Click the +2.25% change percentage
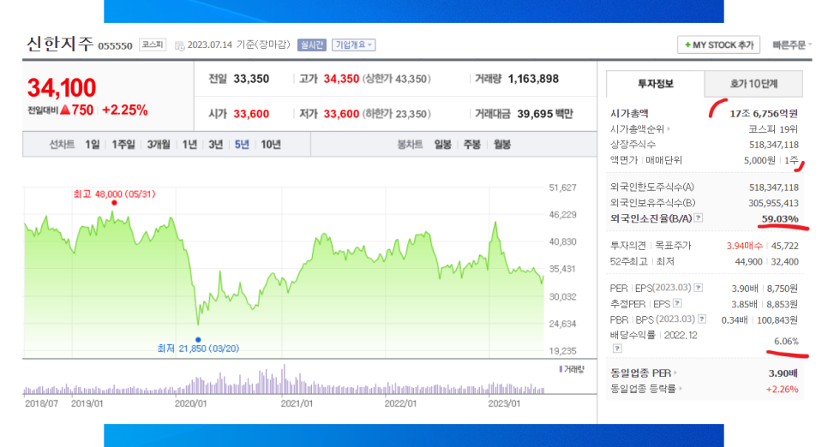The image size is (828, 447). (x=125, y=110)
